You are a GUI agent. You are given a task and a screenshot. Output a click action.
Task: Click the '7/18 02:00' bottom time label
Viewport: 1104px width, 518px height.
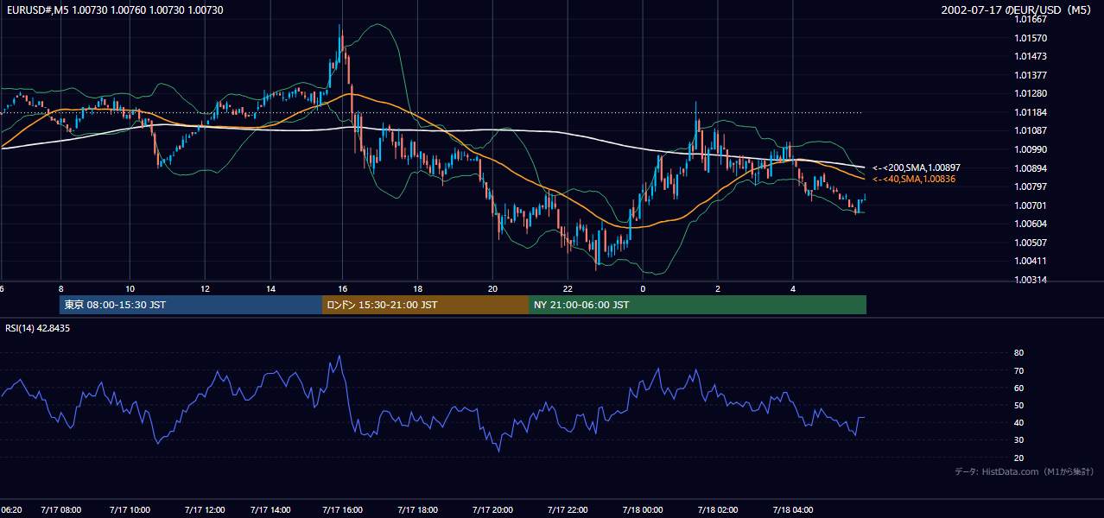pyautogui.click(x=718, y=509)
